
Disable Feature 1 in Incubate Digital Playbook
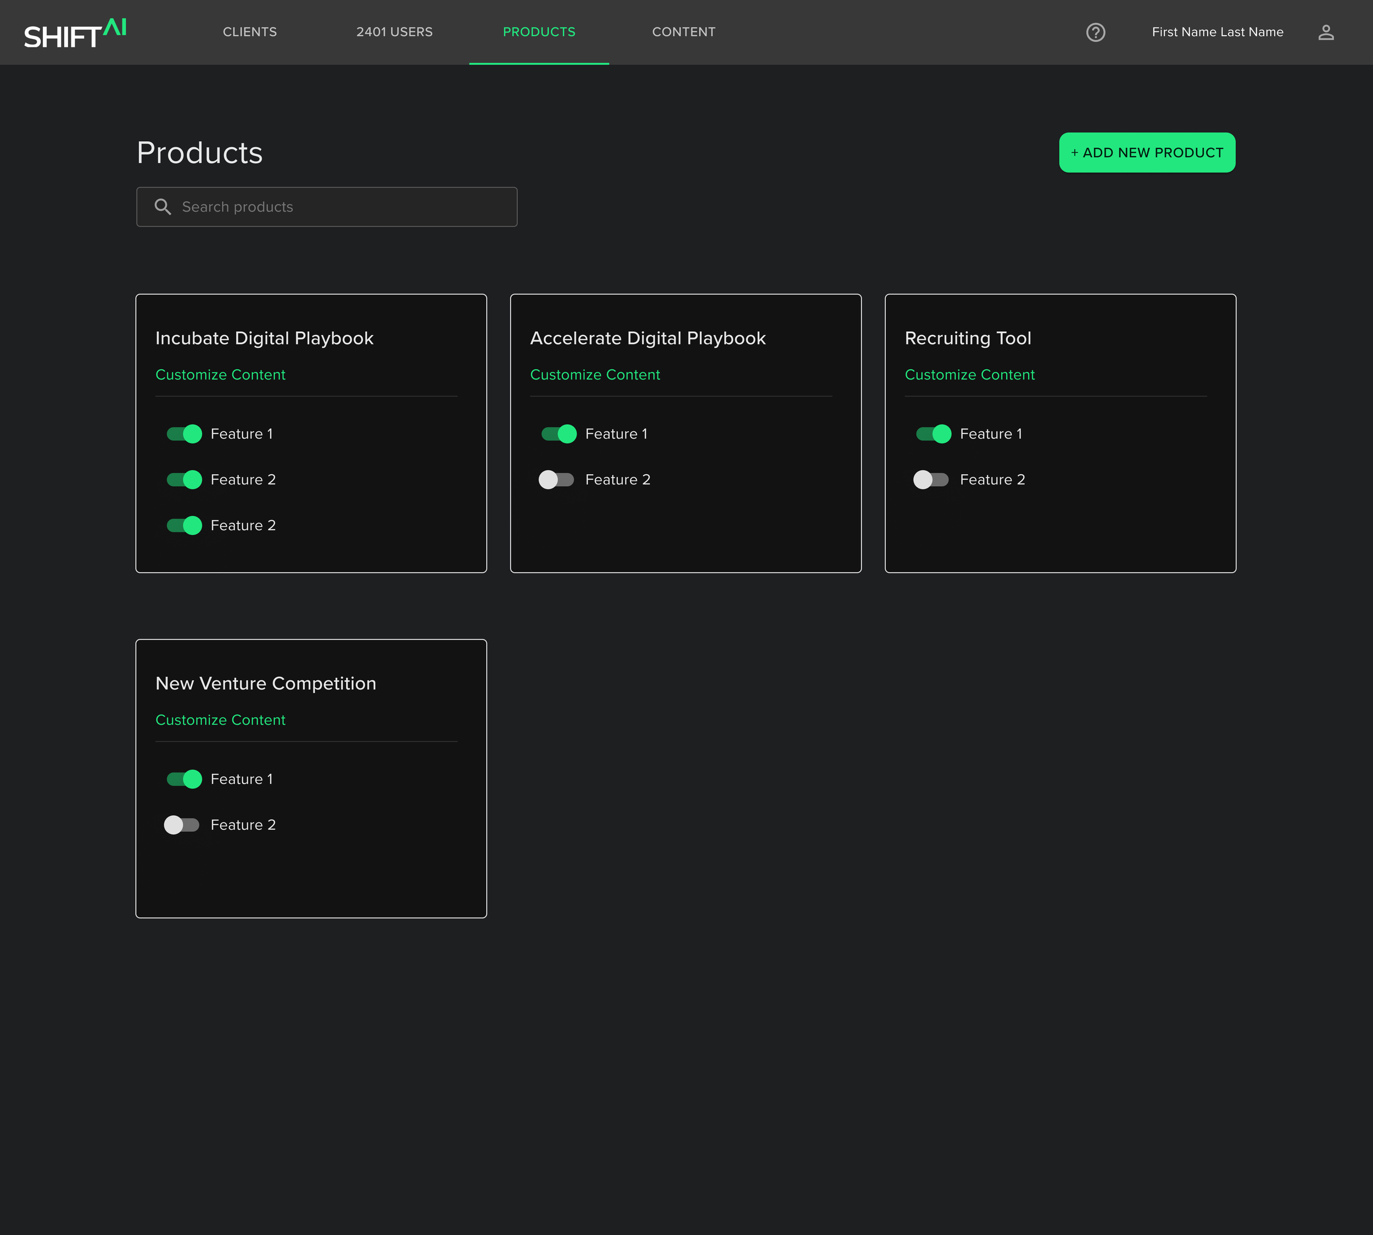pos(185,433)
